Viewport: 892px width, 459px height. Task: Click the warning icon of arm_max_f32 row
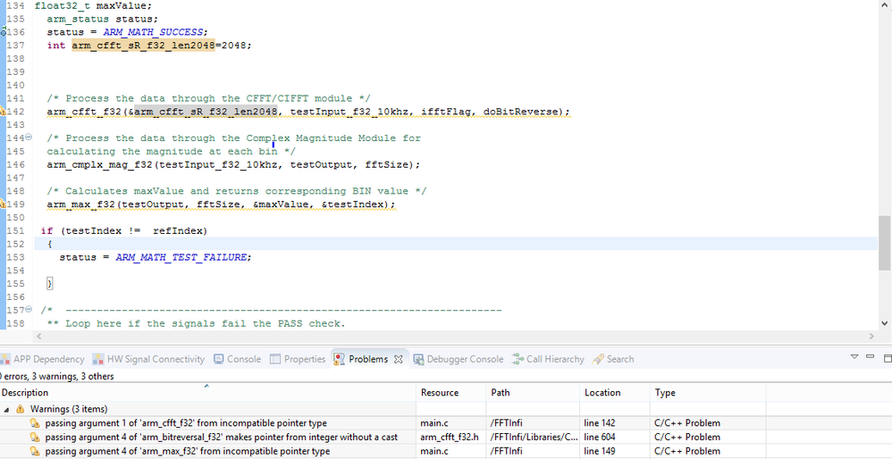(x=34, y=452)
